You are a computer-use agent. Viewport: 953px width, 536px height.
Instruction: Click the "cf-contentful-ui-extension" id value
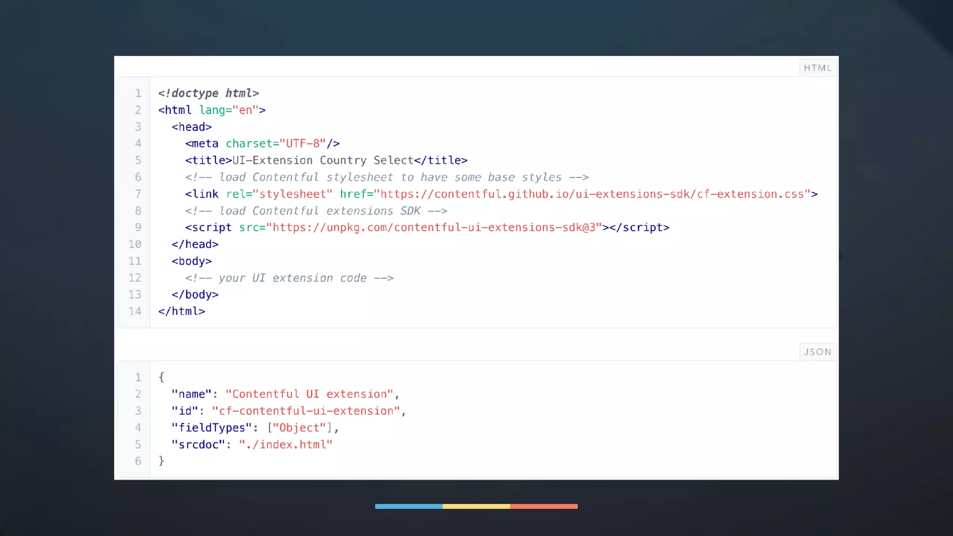[x=306, y=411]
